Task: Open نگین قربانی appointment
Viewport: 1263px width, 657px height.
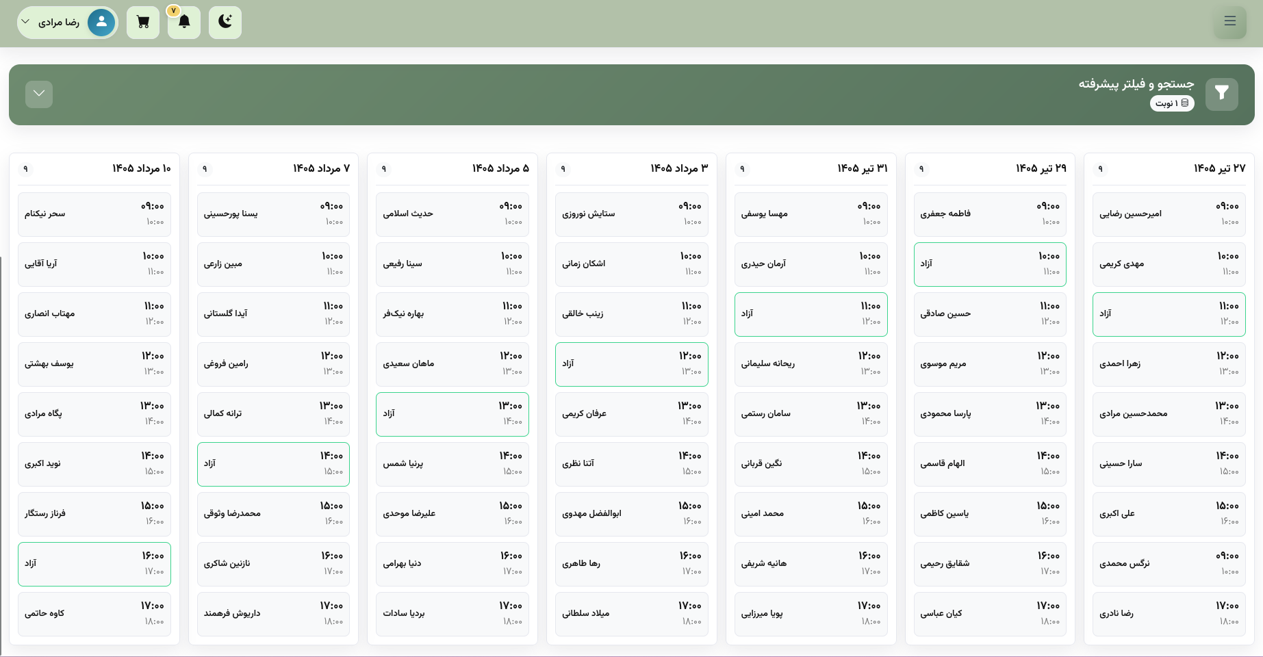Action: pyautogui.click(x=811, y=464)
